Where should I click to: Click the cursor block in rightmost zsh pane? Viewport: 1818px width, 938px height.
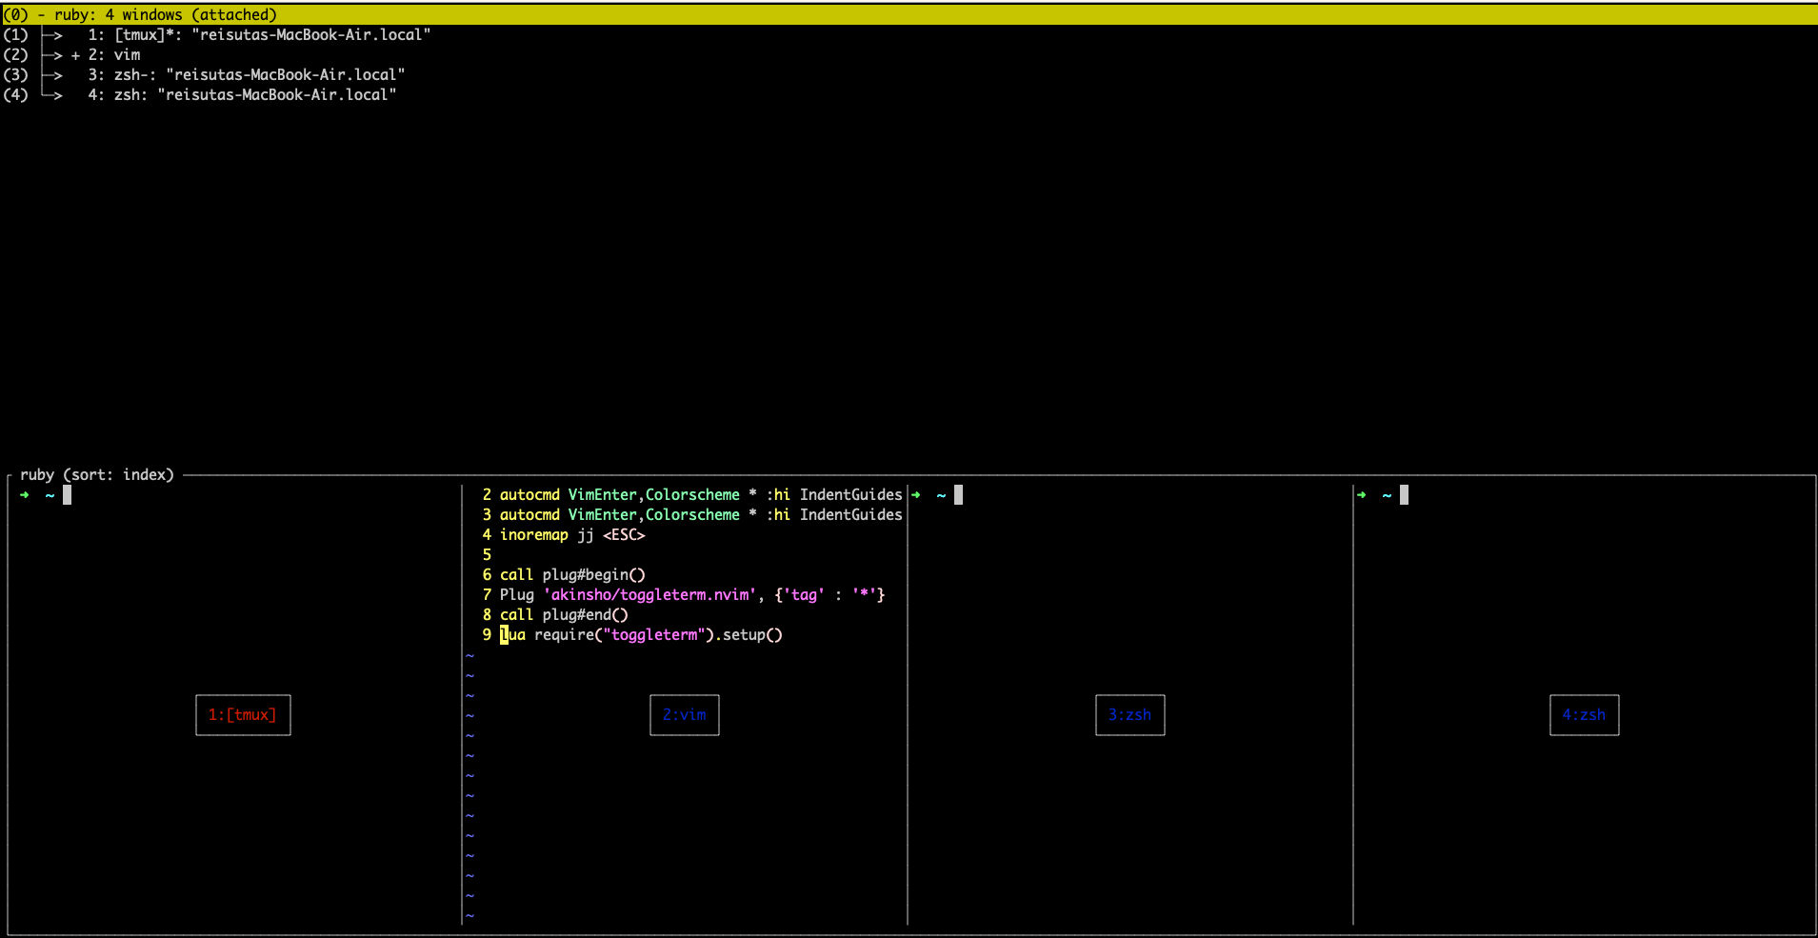click(x=1406, y=494)
